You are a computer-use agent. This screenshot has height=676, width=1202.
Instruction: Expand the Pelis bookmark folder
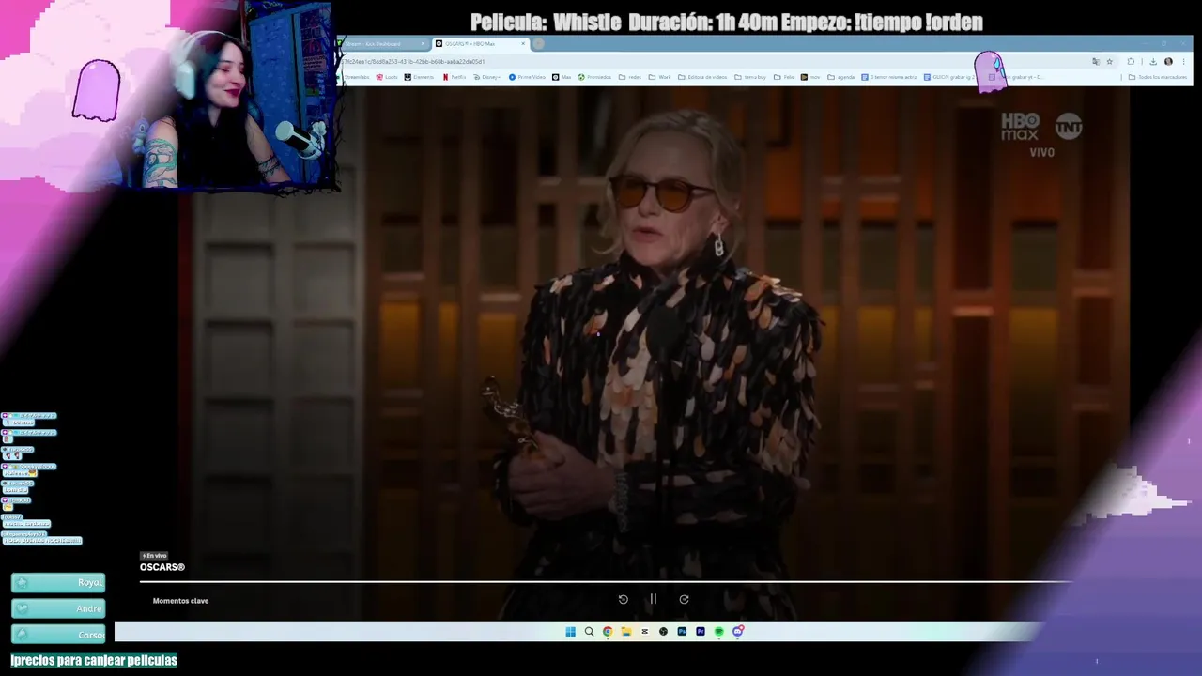pos(783,77)
